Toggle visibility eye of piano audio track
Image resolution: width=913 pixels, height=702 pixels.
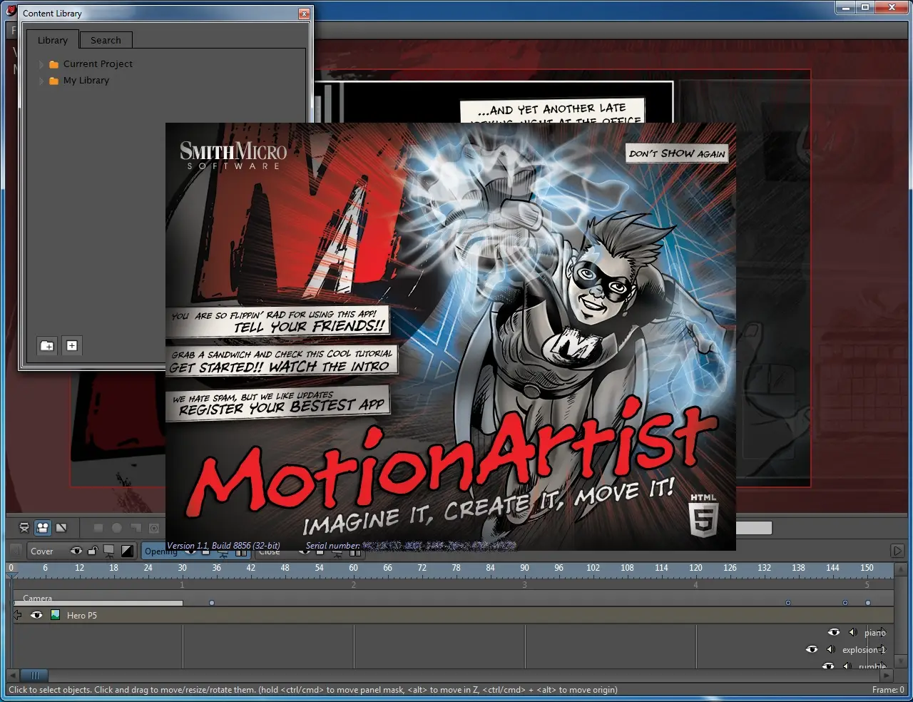click(x=833, y=632)
